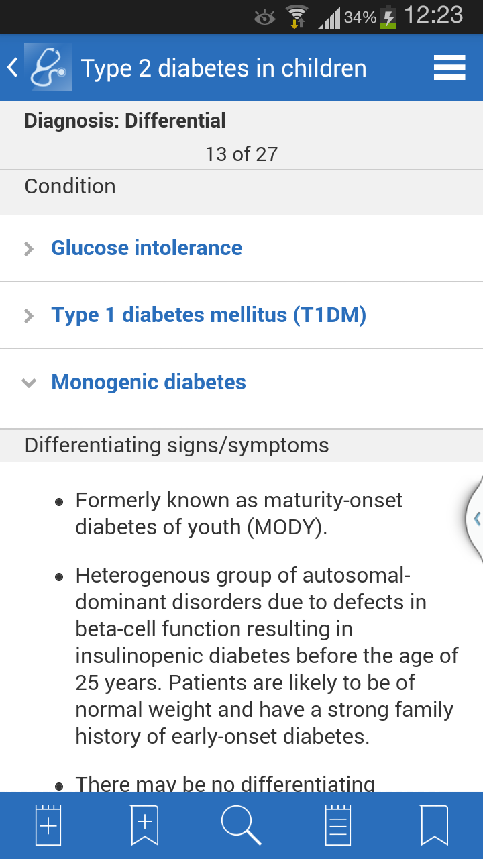Expand the Type 1 diabetes mellitus chevron
483x859 pixels.
[29, 316]
